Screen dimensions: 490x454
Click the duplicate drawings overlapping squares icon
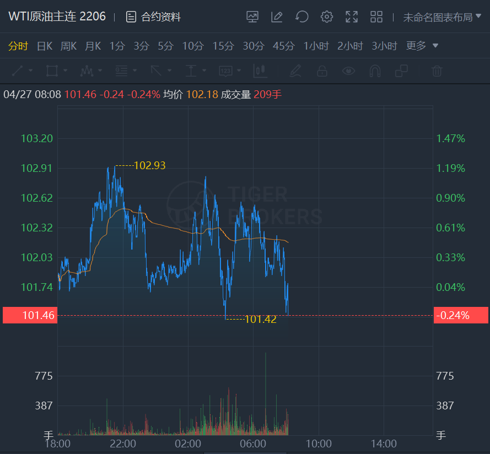(x=402, y=71)
